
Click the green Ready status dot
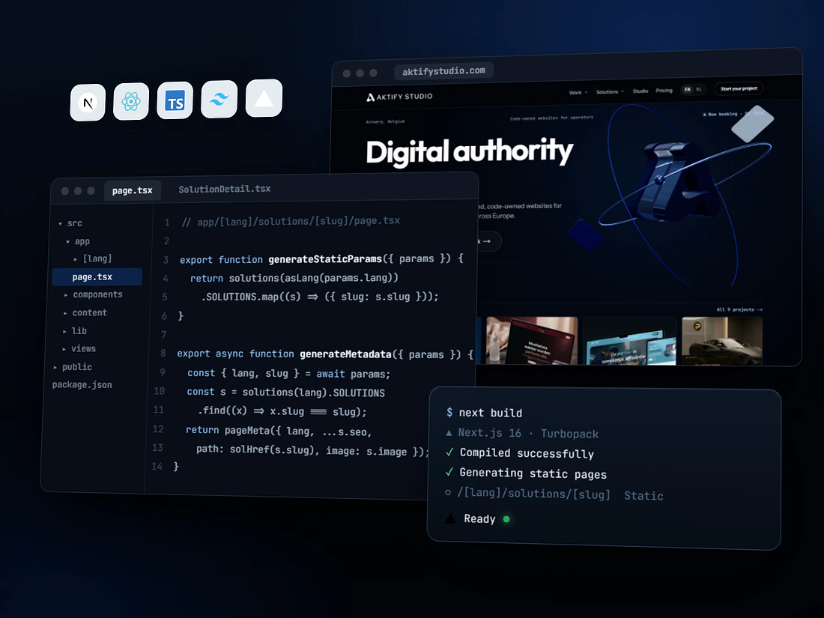point(506,519)
